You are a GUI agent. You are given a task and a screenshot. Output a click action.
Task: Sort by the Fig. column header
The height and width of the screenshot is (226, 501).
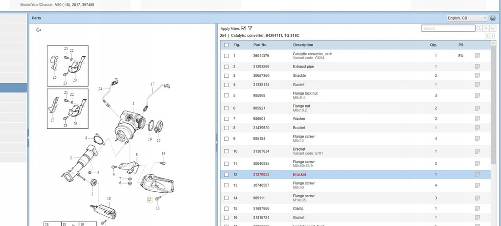237,45
